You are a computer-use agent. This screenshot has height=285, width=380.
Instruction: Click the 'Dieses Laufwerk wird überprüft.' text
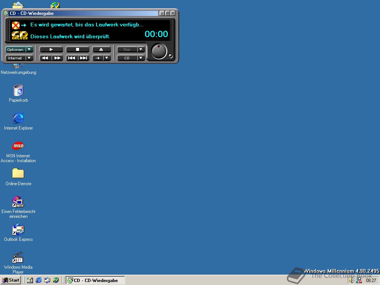(x=70, y=37)
